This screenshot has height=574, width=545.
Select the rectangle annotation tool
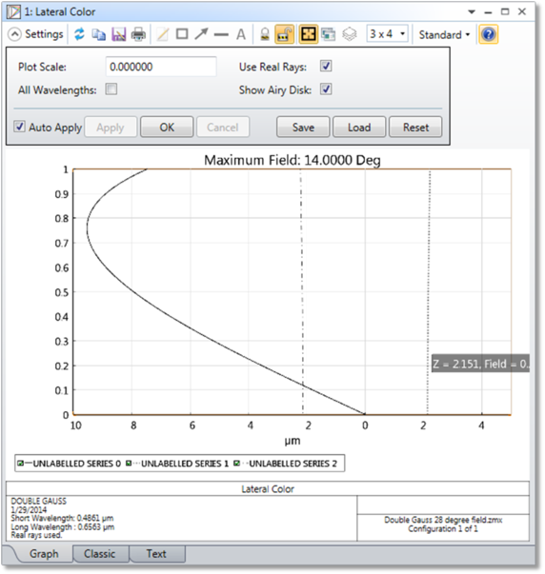pyautogui.click(x=182, y=34)
